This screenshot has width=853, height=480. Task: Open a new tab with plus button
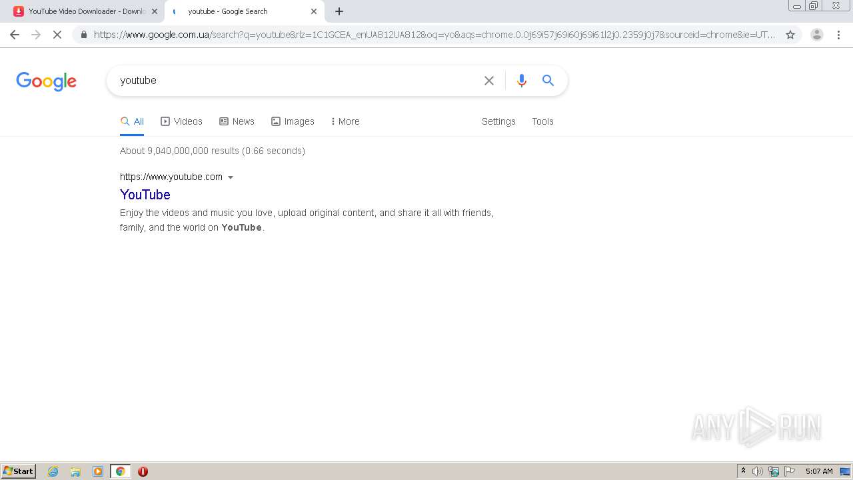[339, 11]
